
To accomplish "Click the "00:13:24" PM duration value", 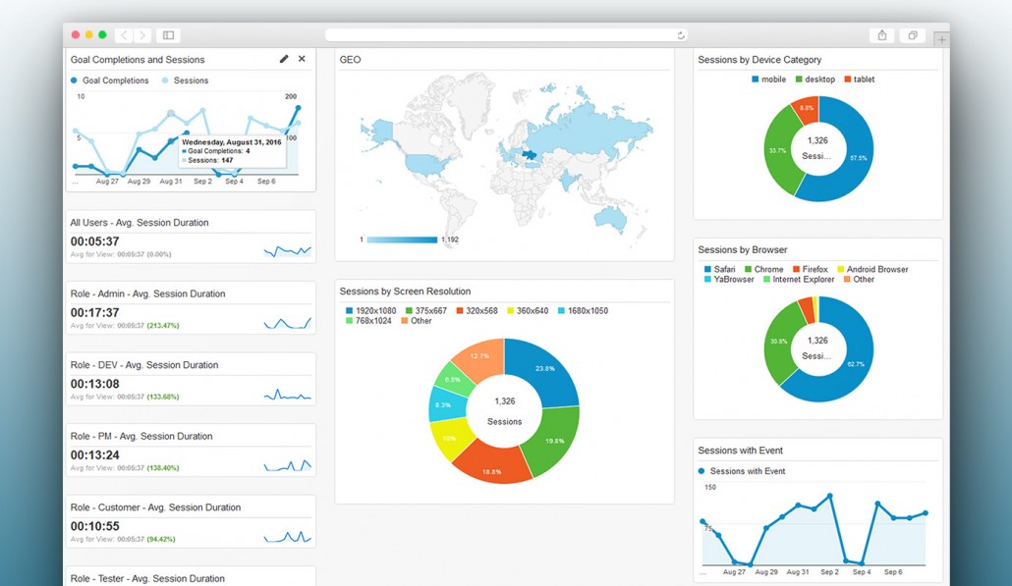I will [95, 455].
